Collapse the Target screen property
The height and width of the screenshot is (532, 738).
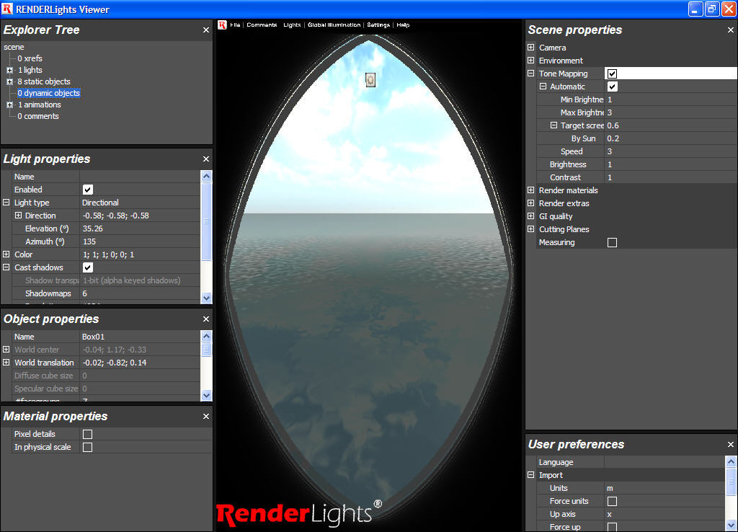[x=553, y=125]
